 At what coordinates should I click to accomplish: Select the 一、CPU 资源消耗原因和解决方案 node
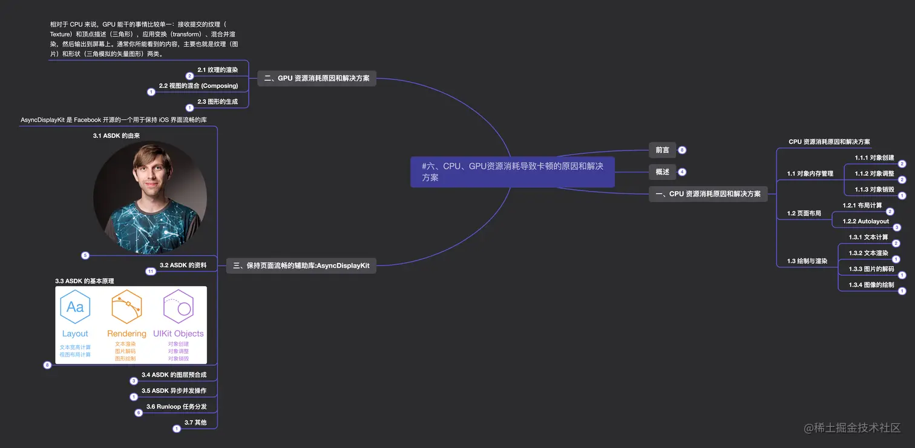[x=708, y=194]
